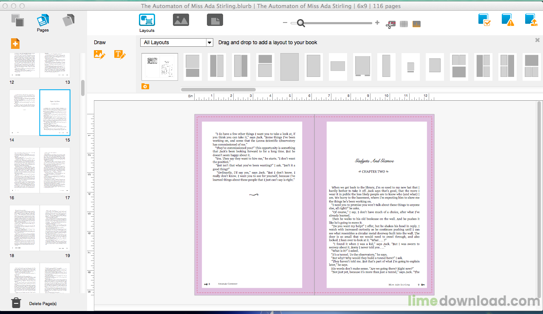Click the zoom out minus sign
Viewport: 543px width, 314px height.
tap(285, 23)
